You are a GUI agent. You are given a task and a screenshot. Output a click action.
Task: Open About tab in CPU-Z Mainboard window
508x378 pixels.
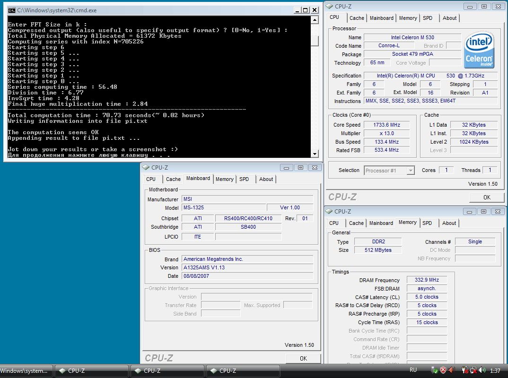tap(266, 179)
